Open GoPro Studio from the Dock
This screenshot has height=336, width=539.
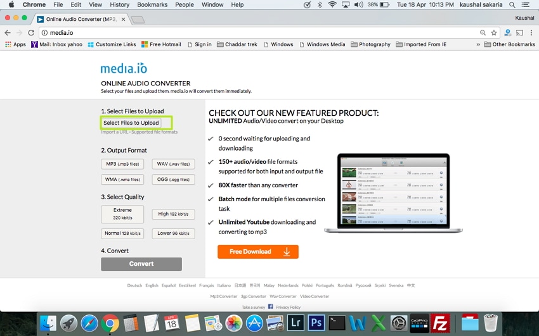pyautogui.click(x=420, y=323)
